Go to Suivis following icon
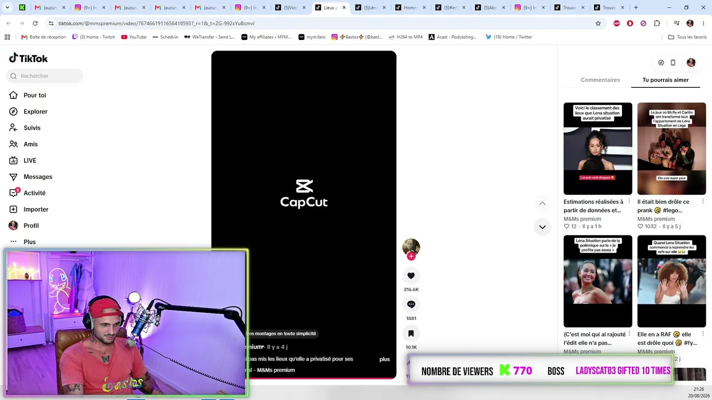This screenshot has width=712, height=400. [13, 128]
